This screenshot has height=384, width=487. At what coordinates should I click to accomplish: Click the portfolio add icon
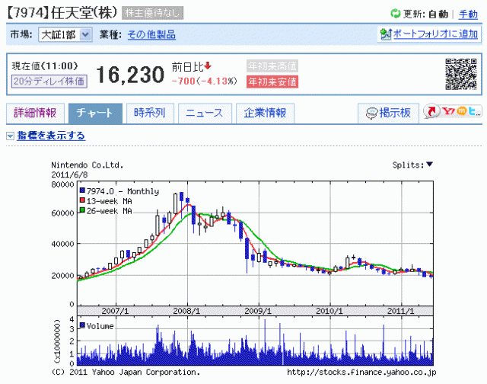click(x=386, y=34)
